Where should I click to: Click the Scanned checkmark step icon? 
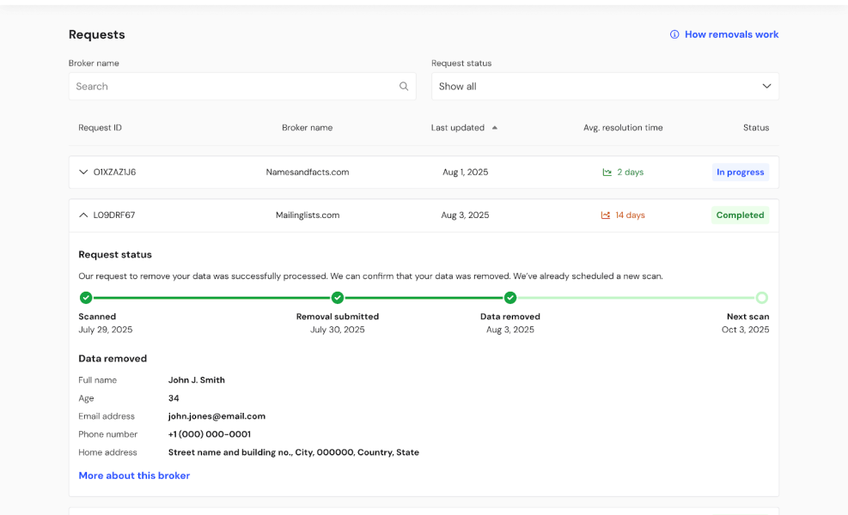coord(86,298)
